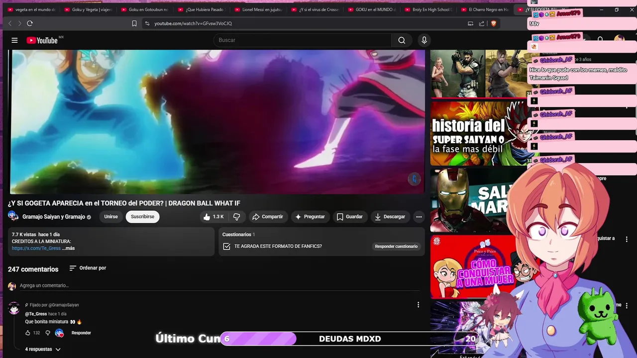The image size is (637, 358).
Task: Go back in browser history
Action: [10, 23]
